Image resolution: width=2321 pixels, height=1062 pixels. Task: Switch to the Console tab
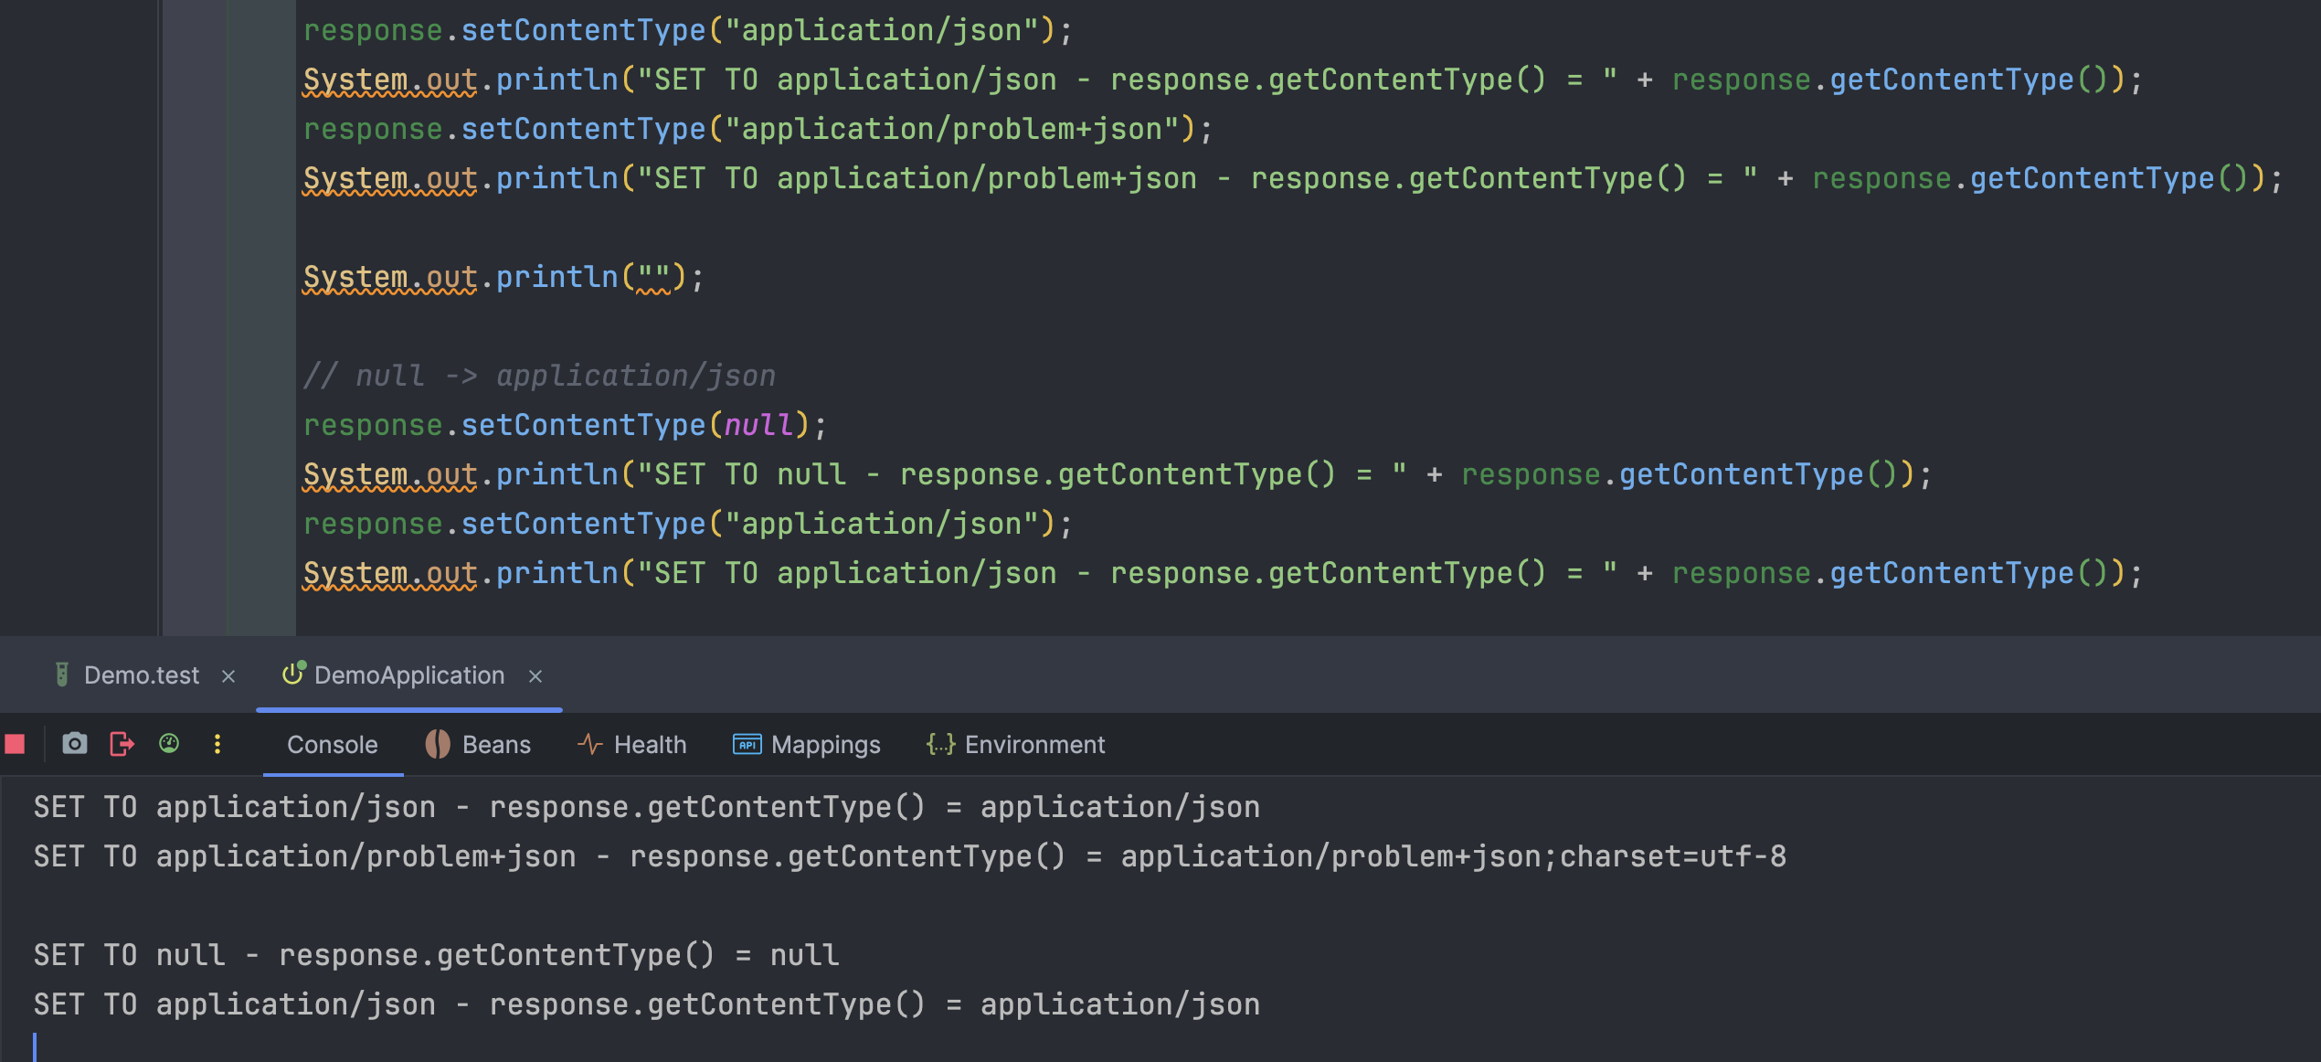(332, 745)
